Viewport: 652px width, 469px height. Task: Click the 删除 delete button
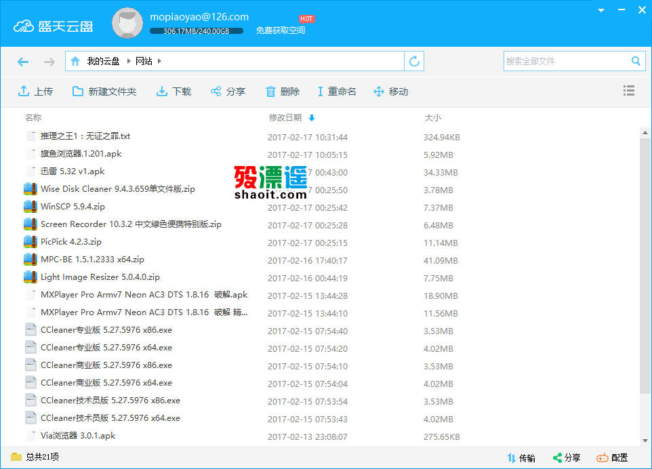tap(283, 91)
